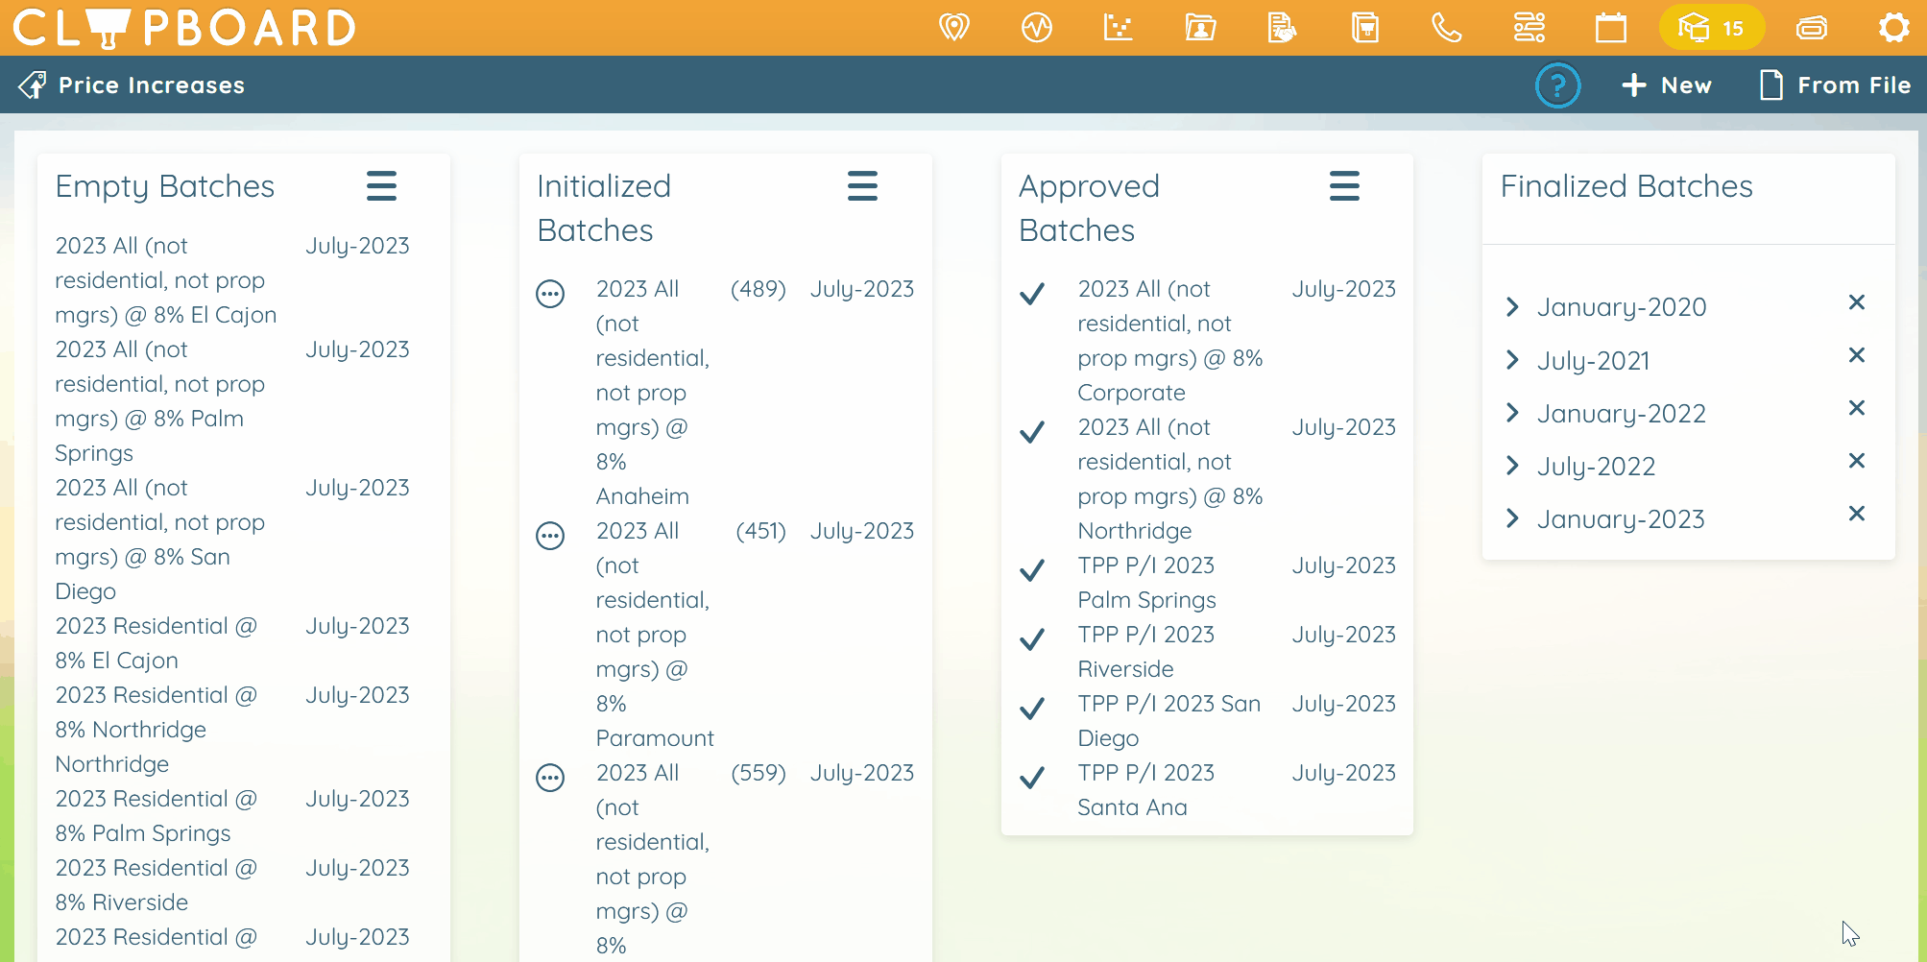Open approved Corporate batch name
1927x962 pixels.
[x=1170, y=341]
